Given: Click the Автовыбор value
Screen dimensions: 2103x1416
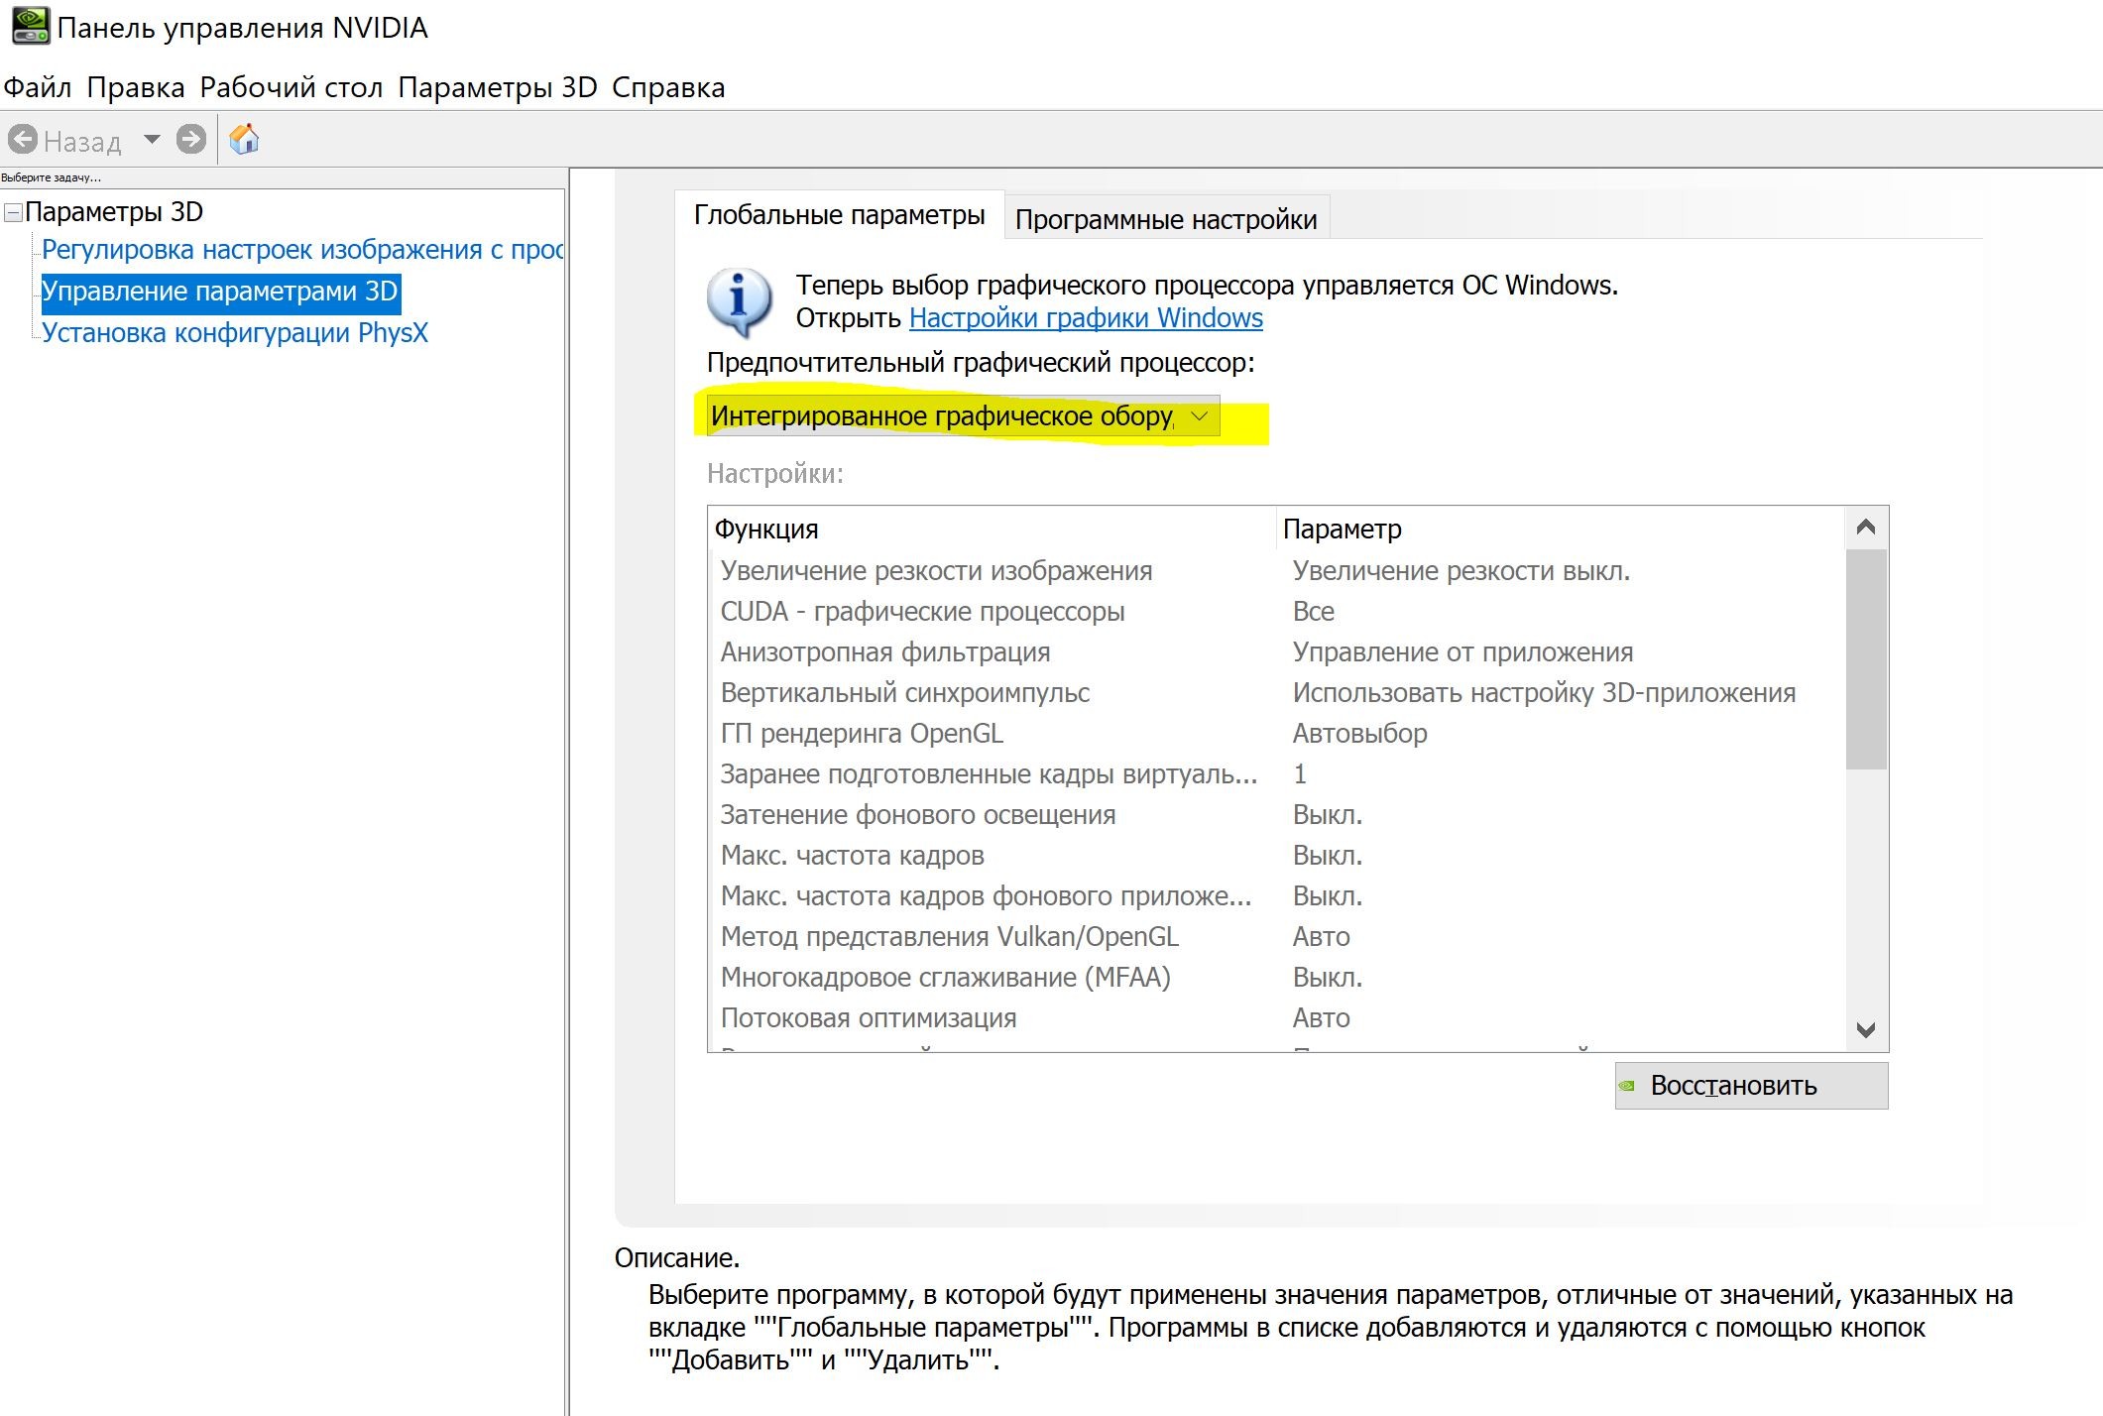Looking at the screenshot, I should tap(1360, 734).
